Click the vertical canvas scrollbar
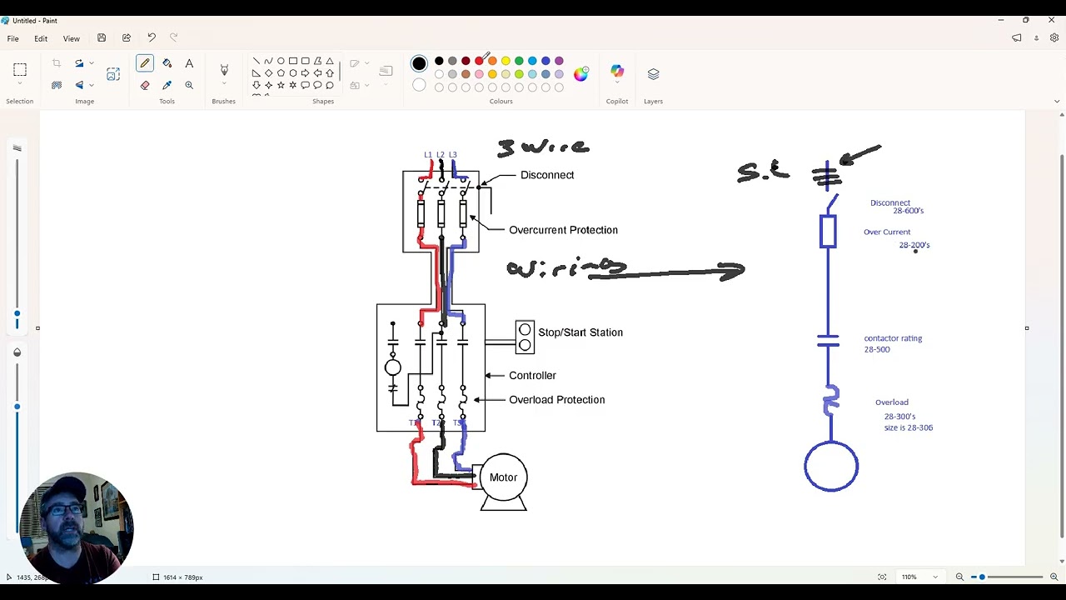The width and height of the screenshot is (1066, 600). tap(1062, 346)
